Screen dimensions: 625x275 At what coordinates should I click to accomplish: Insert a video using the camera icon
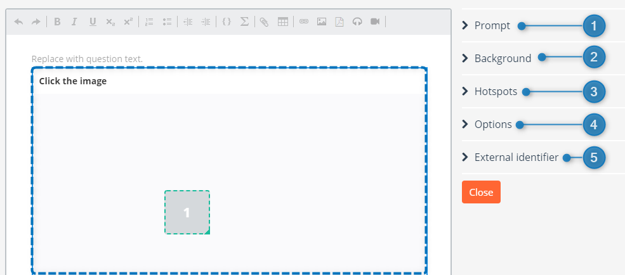375,22
